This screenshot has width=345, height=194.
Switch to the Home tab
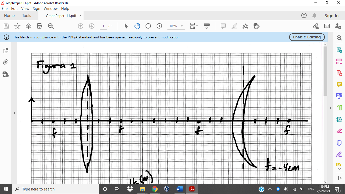(9, 15)
